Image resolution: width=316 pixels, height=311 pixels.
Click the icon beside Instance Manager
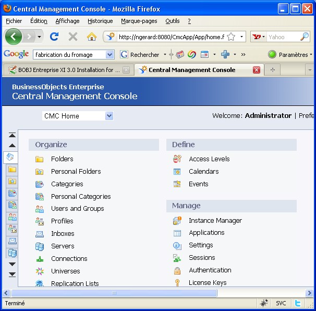177,221
